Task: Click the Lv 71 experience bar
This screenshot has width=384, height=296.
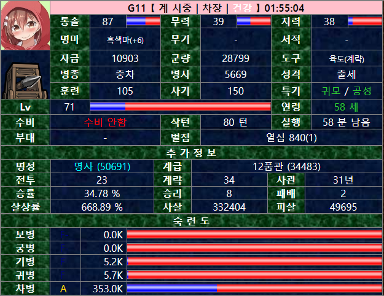Action: tap(180, 107)
